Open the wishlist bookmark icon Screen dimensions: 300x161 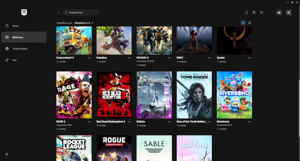pos(246,12)
